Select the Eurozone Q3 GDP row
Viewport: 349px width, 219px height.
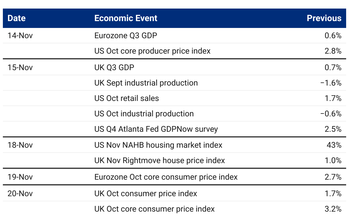(x=126, y=36)
